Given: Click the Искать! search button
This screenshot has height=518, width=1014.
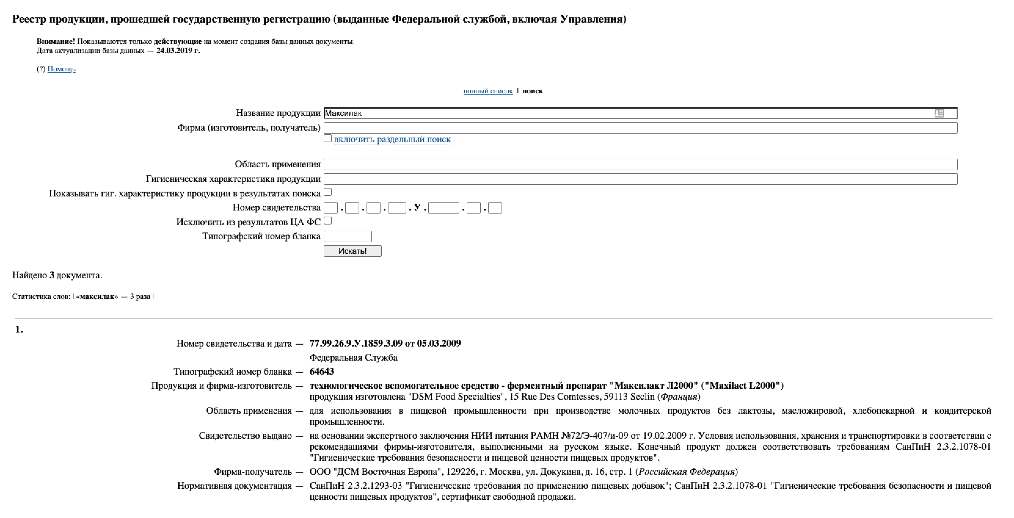Looking at the screenshot, I should (352, 251).
